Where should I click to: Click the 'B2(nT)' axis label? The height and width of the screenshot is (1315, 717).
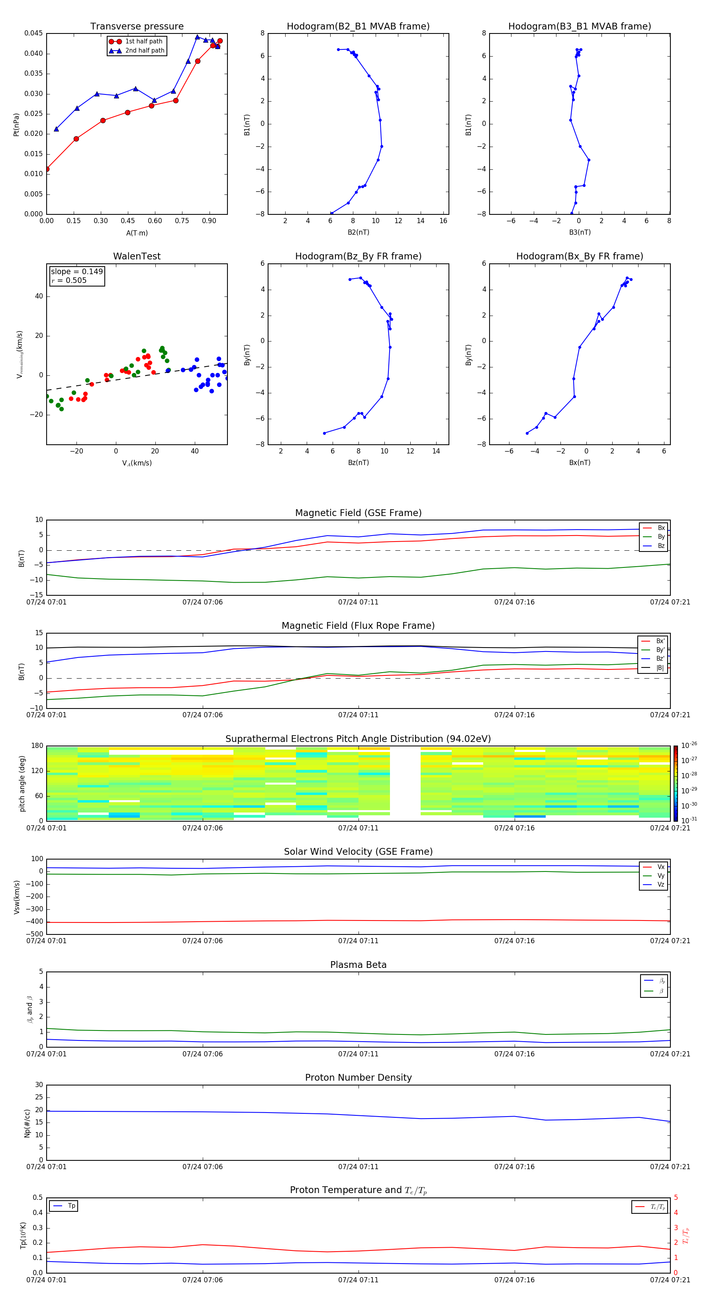[358, 232]
